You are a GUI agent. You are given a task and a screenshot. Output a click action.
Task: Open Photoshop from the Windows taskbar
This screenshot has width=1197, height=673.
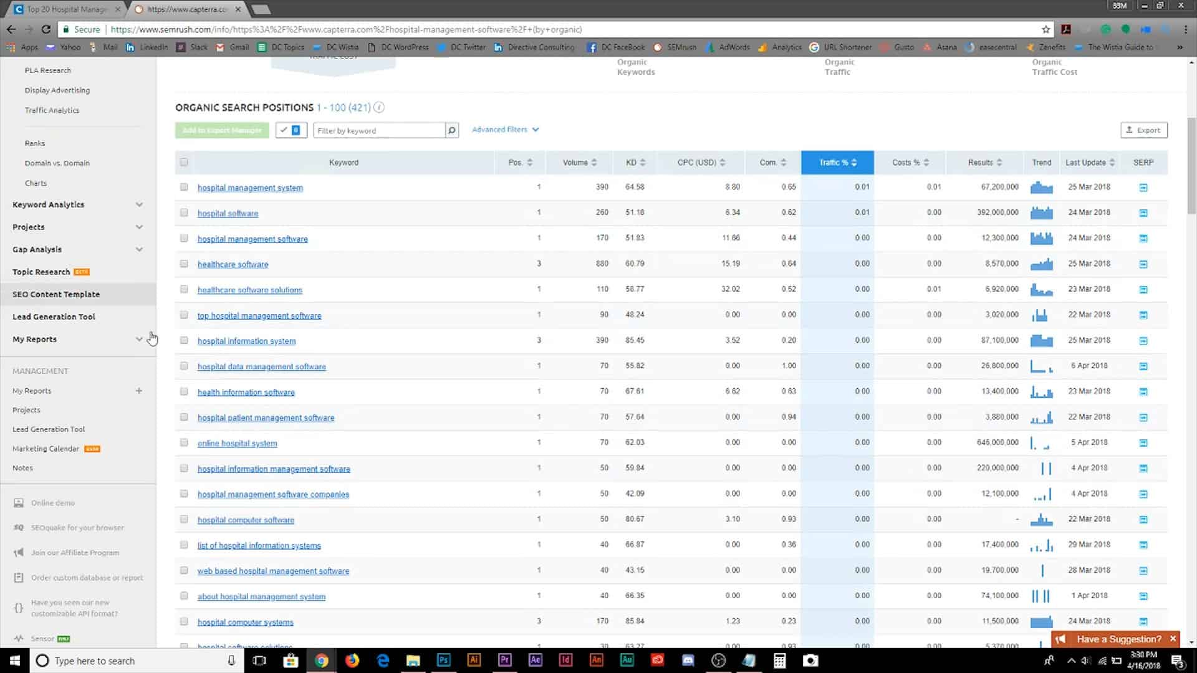coord(443,661)
